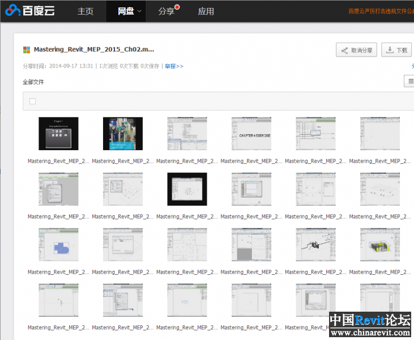Open the blue floor shape thumbnail
The width and height of the screenshot is (414, 340).
[x=58, y=245]
